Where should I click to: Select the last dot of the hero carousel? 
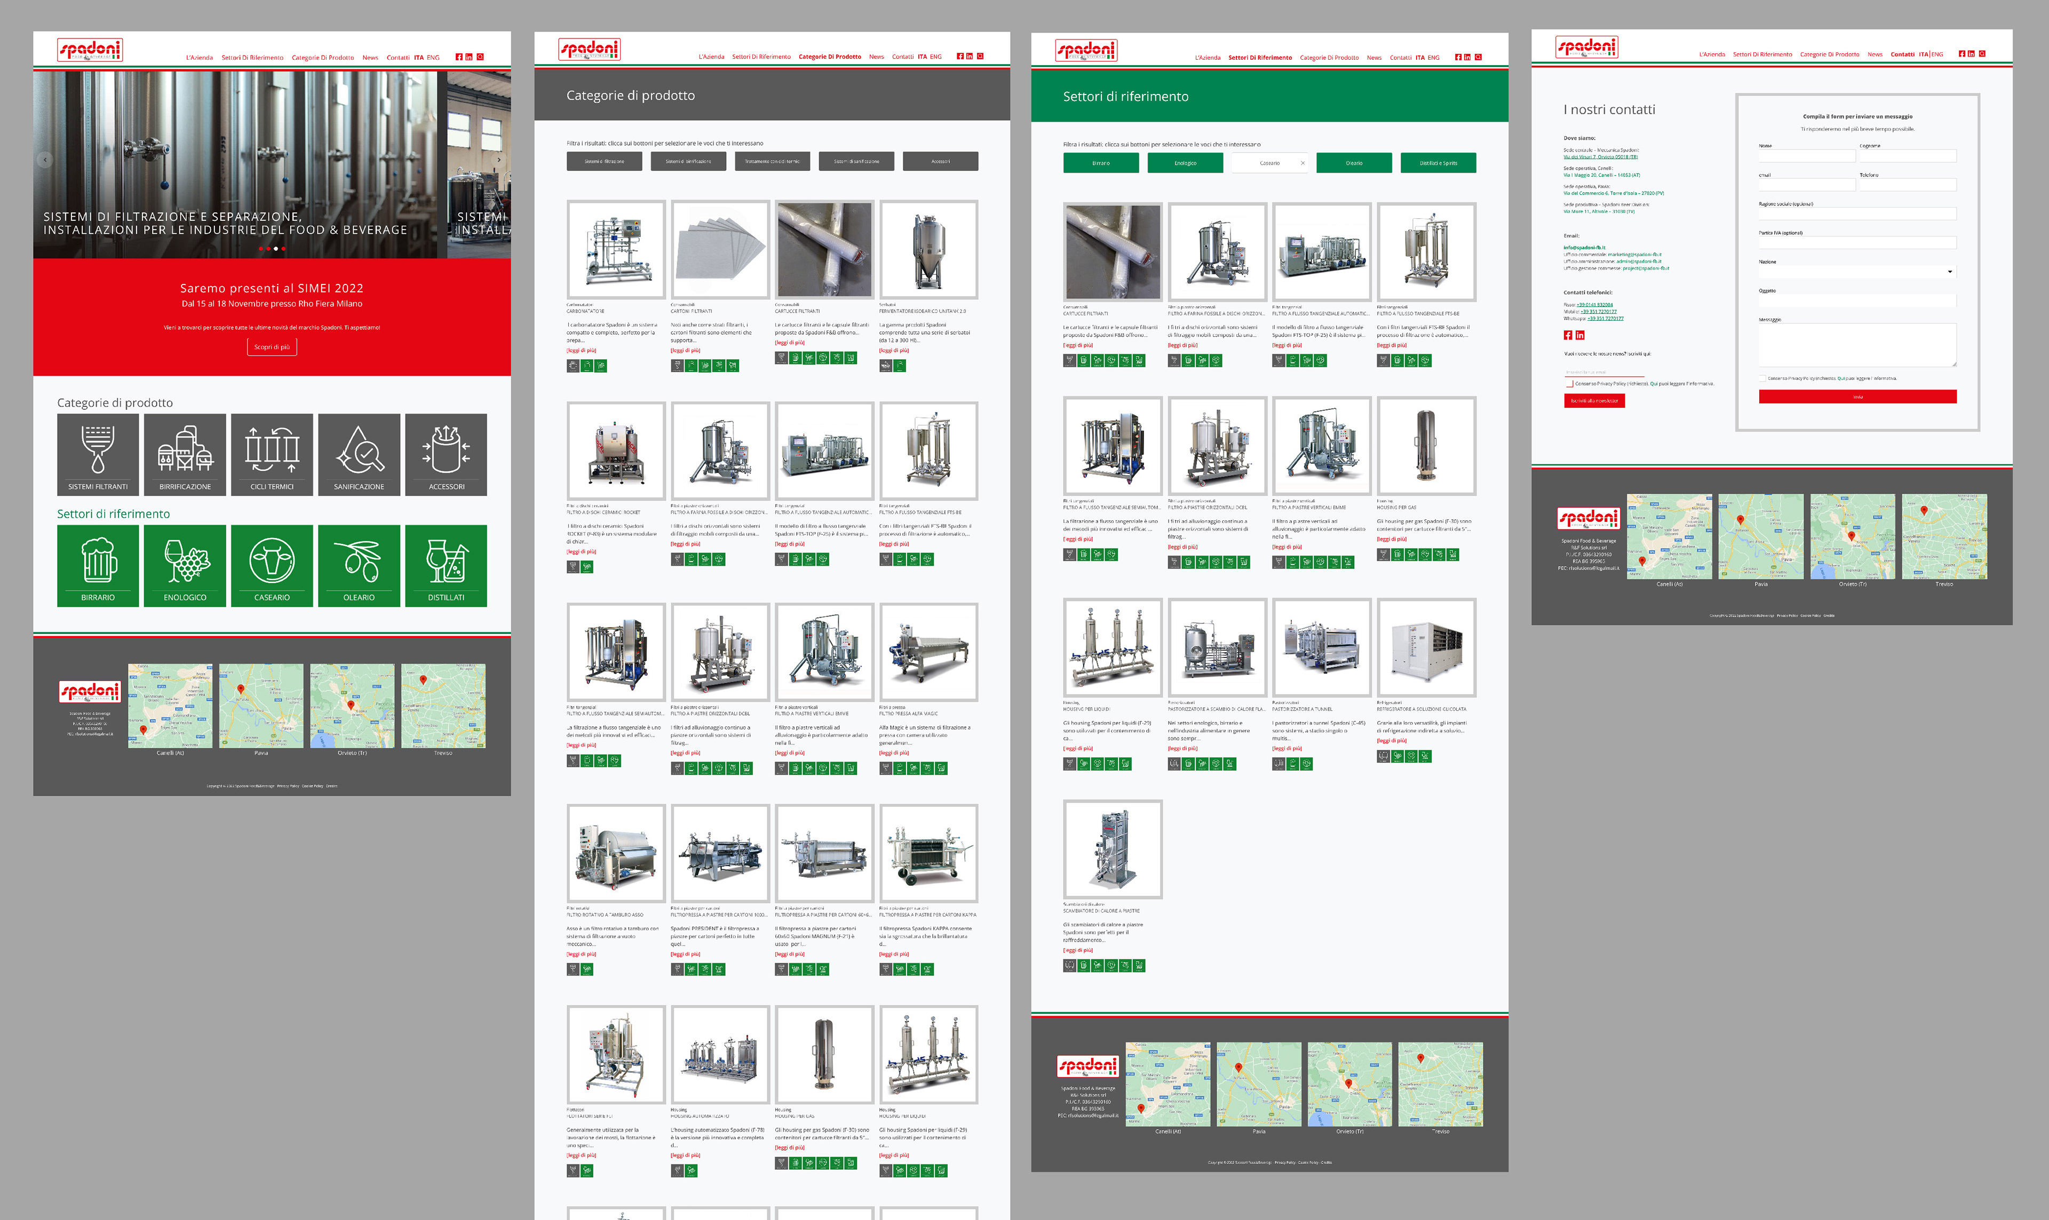(283, 248)
